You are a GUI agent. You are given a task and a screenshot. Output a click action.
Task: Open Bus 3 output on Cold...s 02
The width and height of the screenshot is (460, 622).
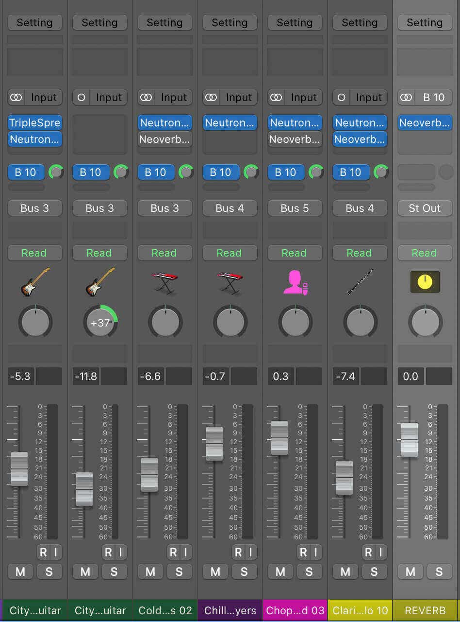click(x=164, y=208)
